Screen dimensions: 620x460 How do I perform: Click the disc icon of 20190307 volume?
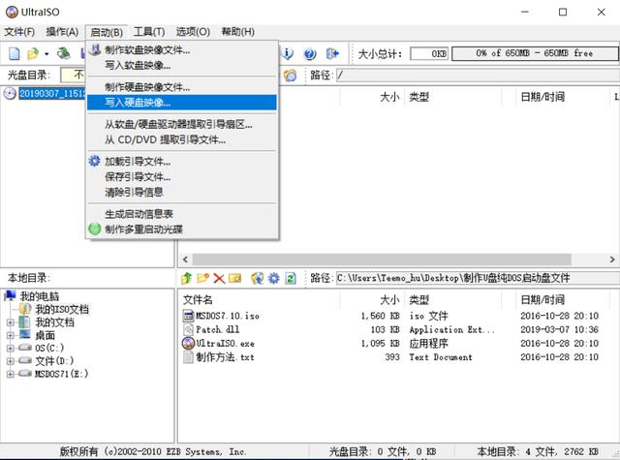pos(10,94)
